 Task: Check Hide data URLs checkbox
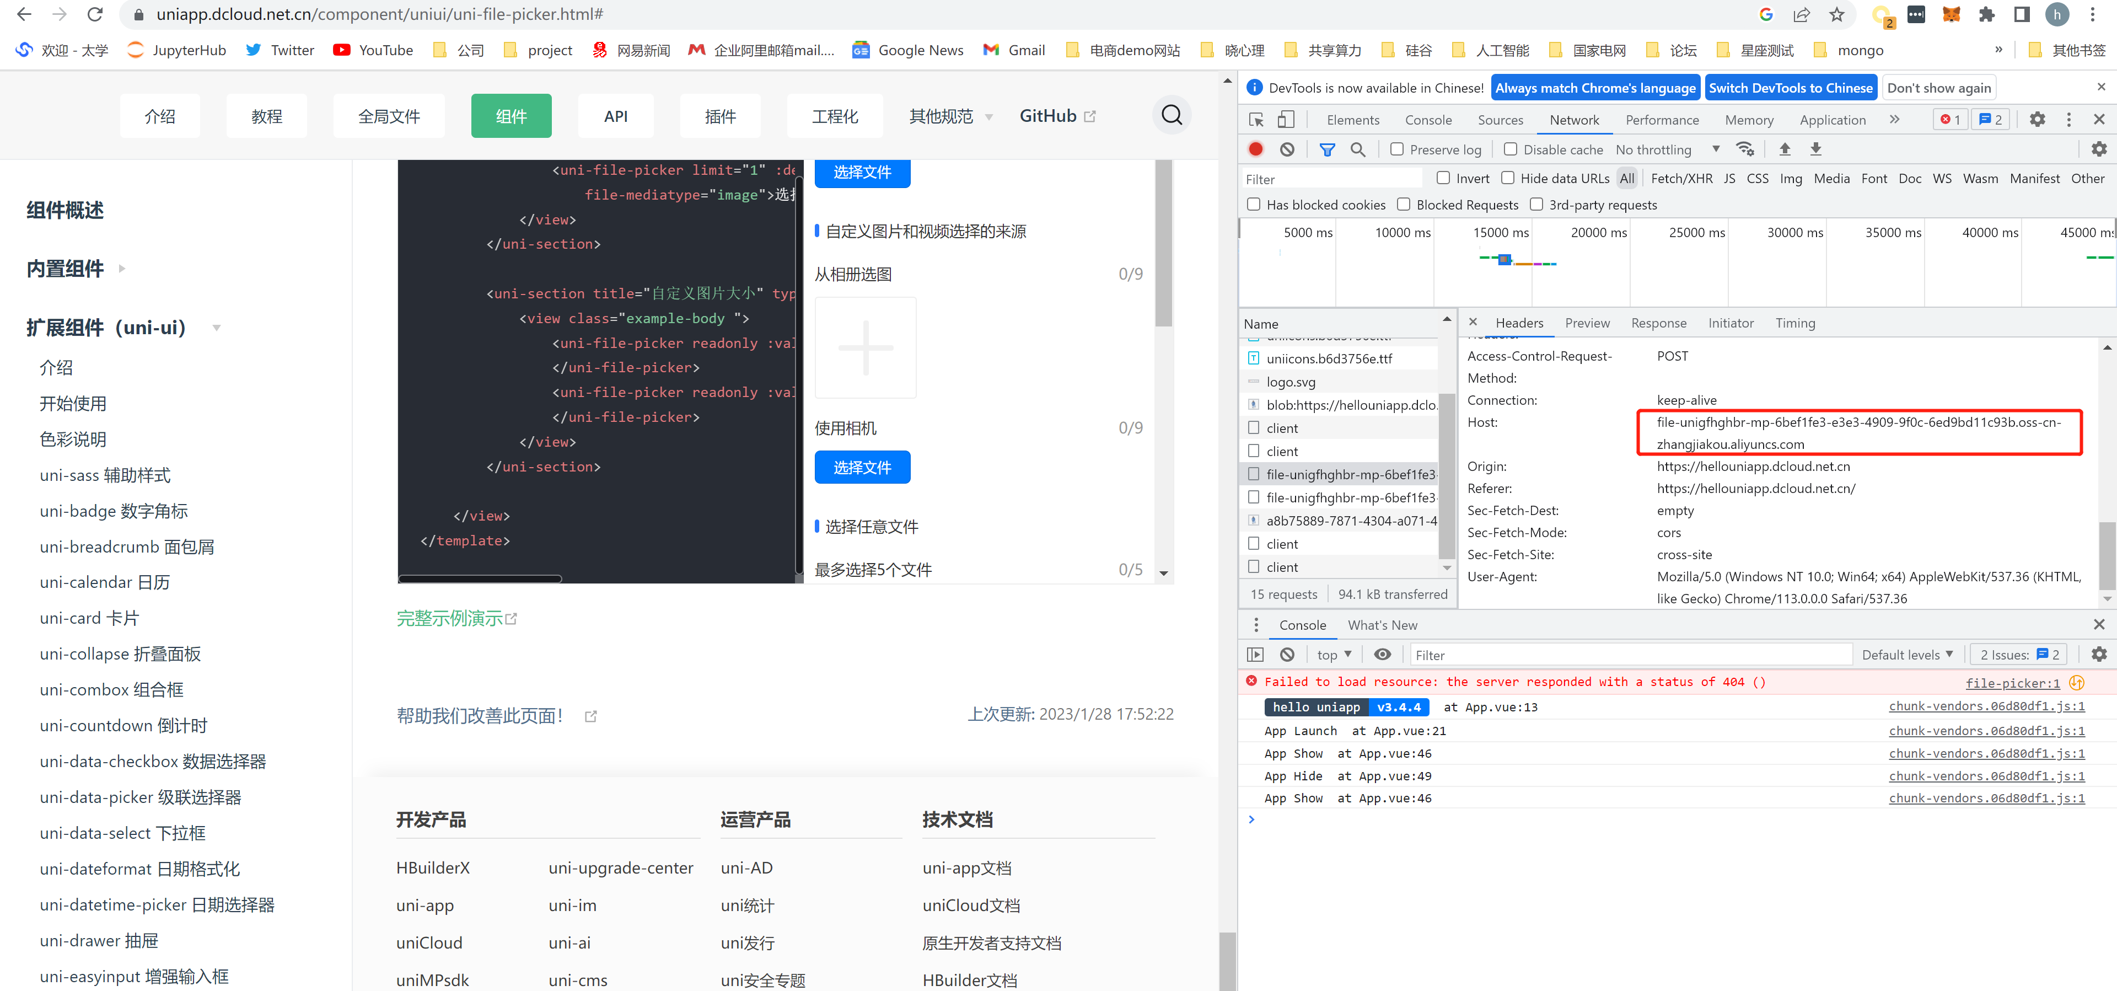pyautogui.click(x=1507, y=178)
